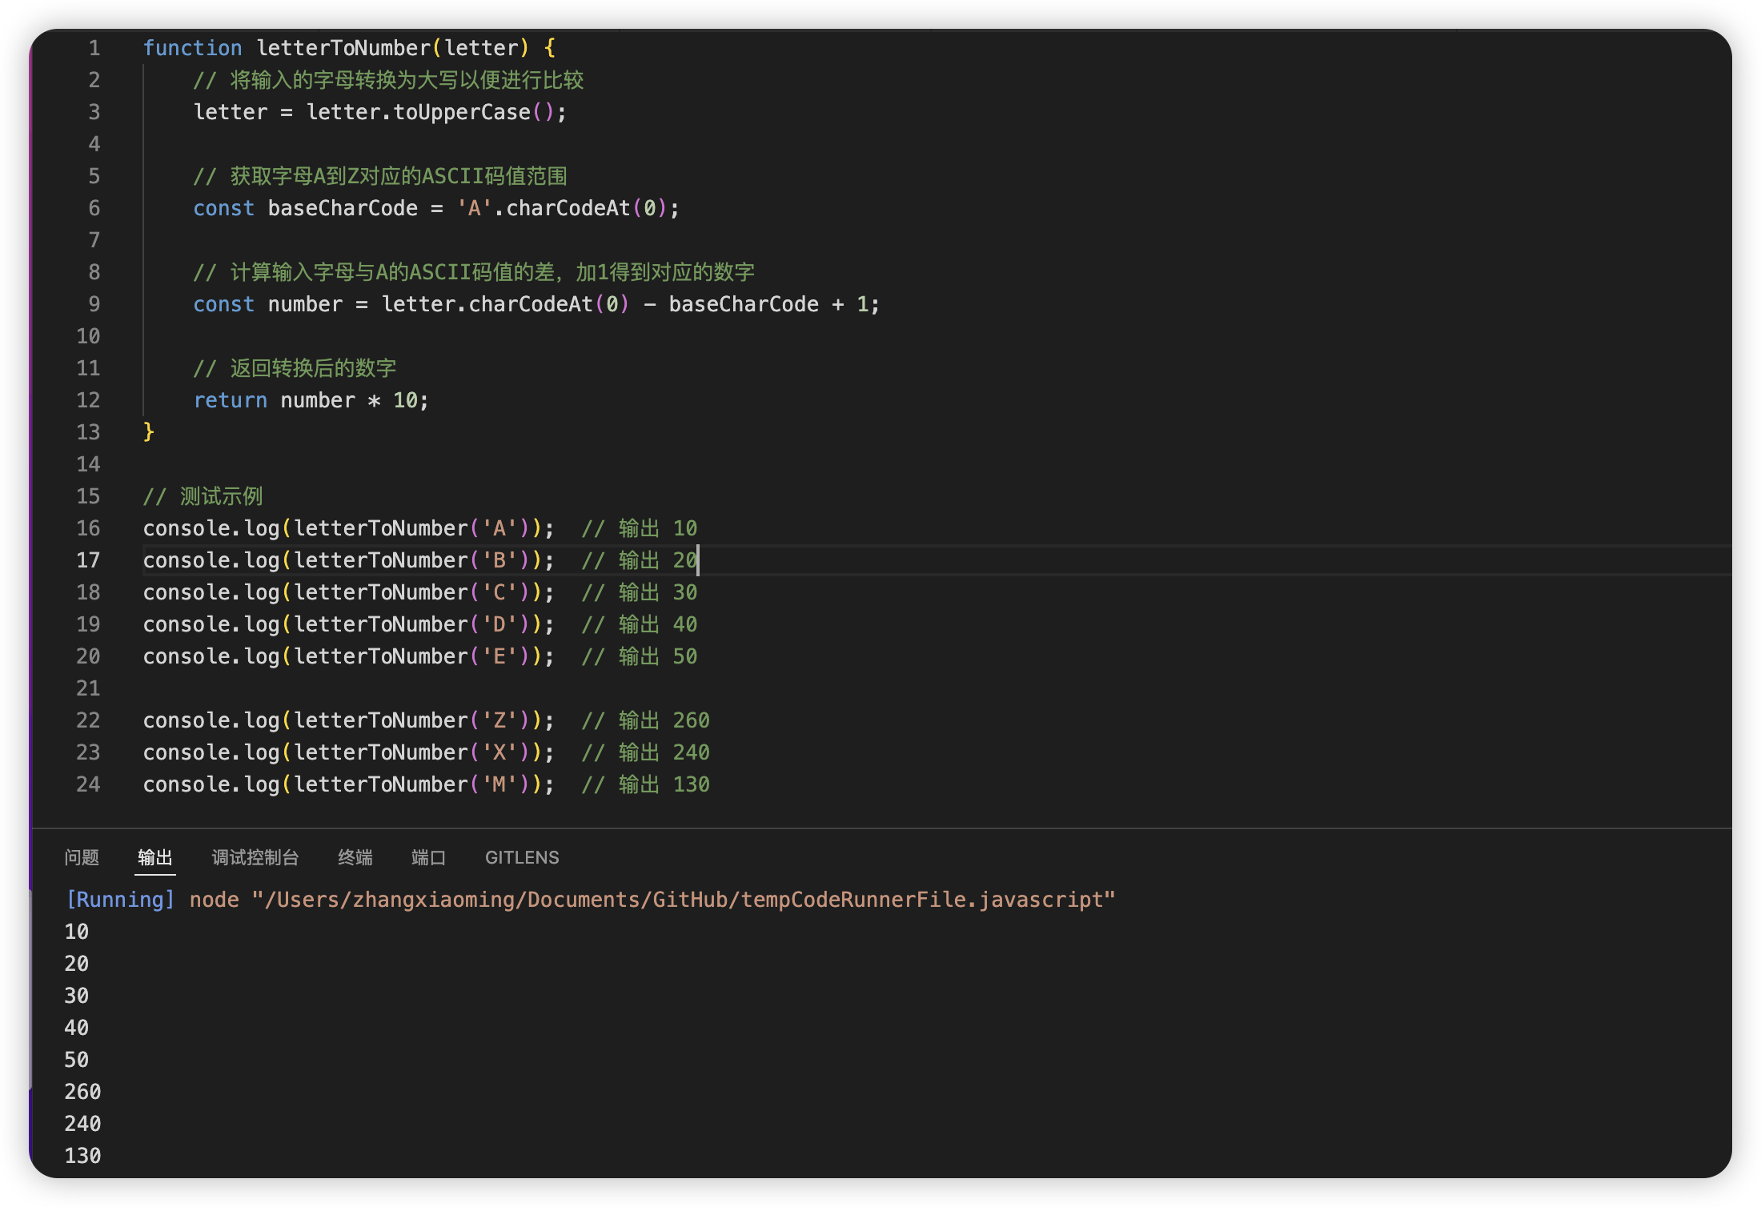
Task: Click the output value 260
Action: [x=82, y=1092]
